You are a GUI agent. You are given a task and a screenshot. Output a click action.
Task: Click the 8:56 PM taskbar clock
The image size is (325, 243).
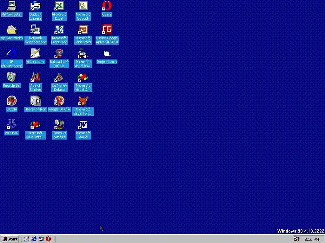click(x=312, y=239)
